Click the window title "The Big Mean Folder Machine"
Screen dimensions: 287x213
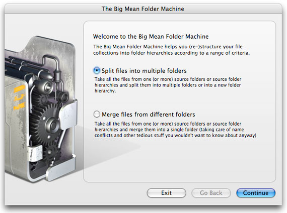[143, 9]
